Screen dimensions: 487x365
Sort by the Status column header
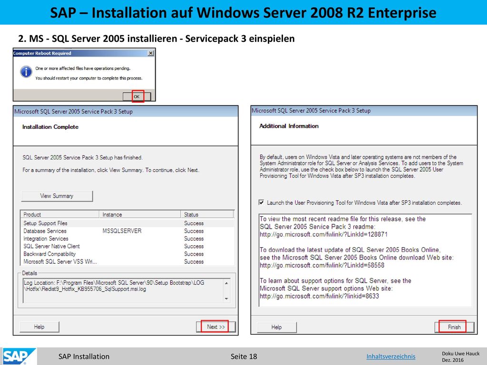coord(207,214)
